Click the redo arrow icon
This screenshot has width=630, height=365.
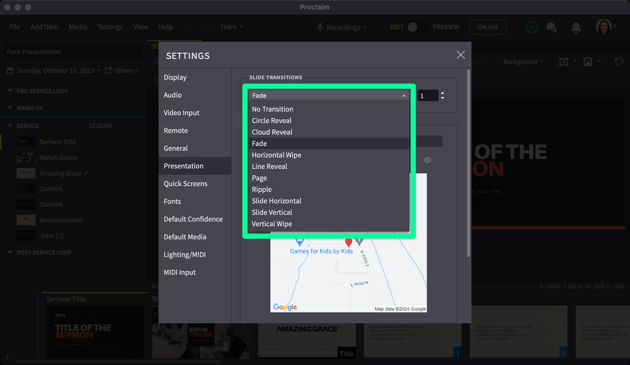205,27
